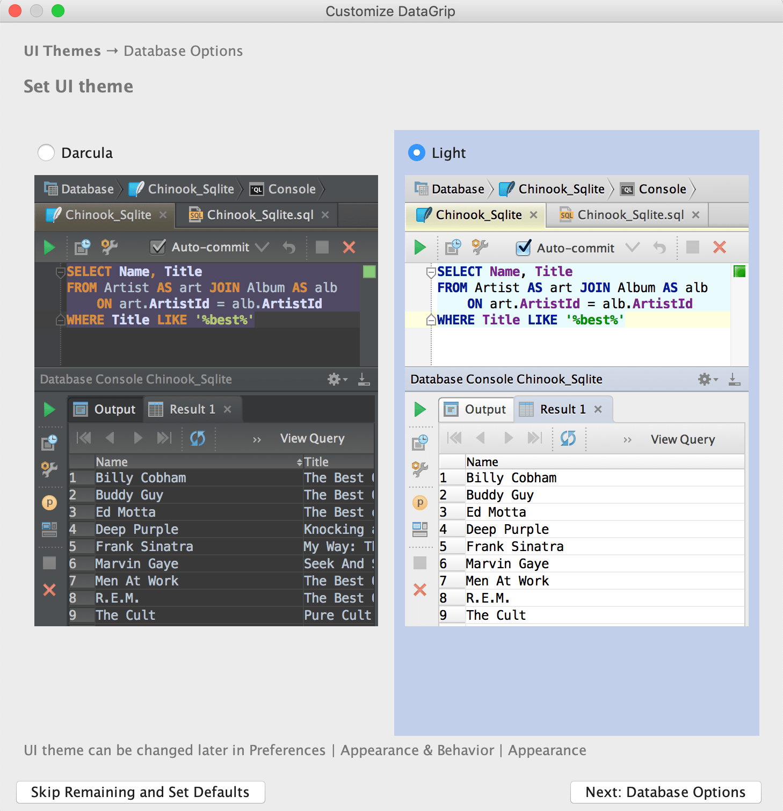Open the Output tab in Light preview

pyautogui.click(x=476, y=409)
